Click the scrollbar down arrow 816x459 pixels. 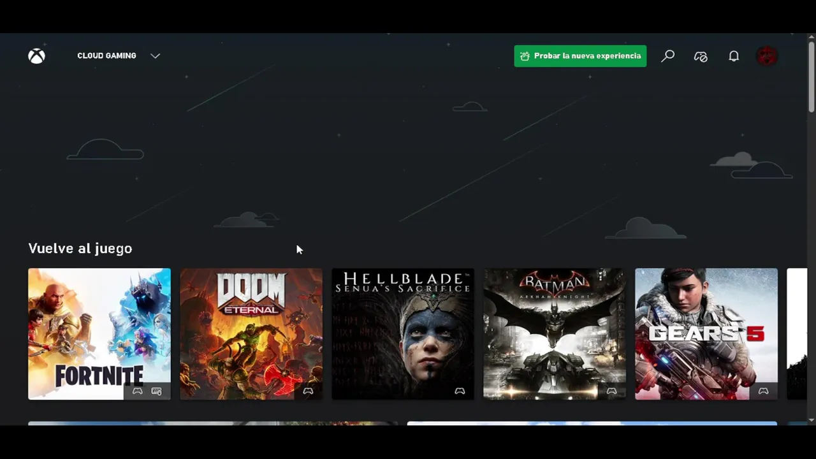(812, 420)
